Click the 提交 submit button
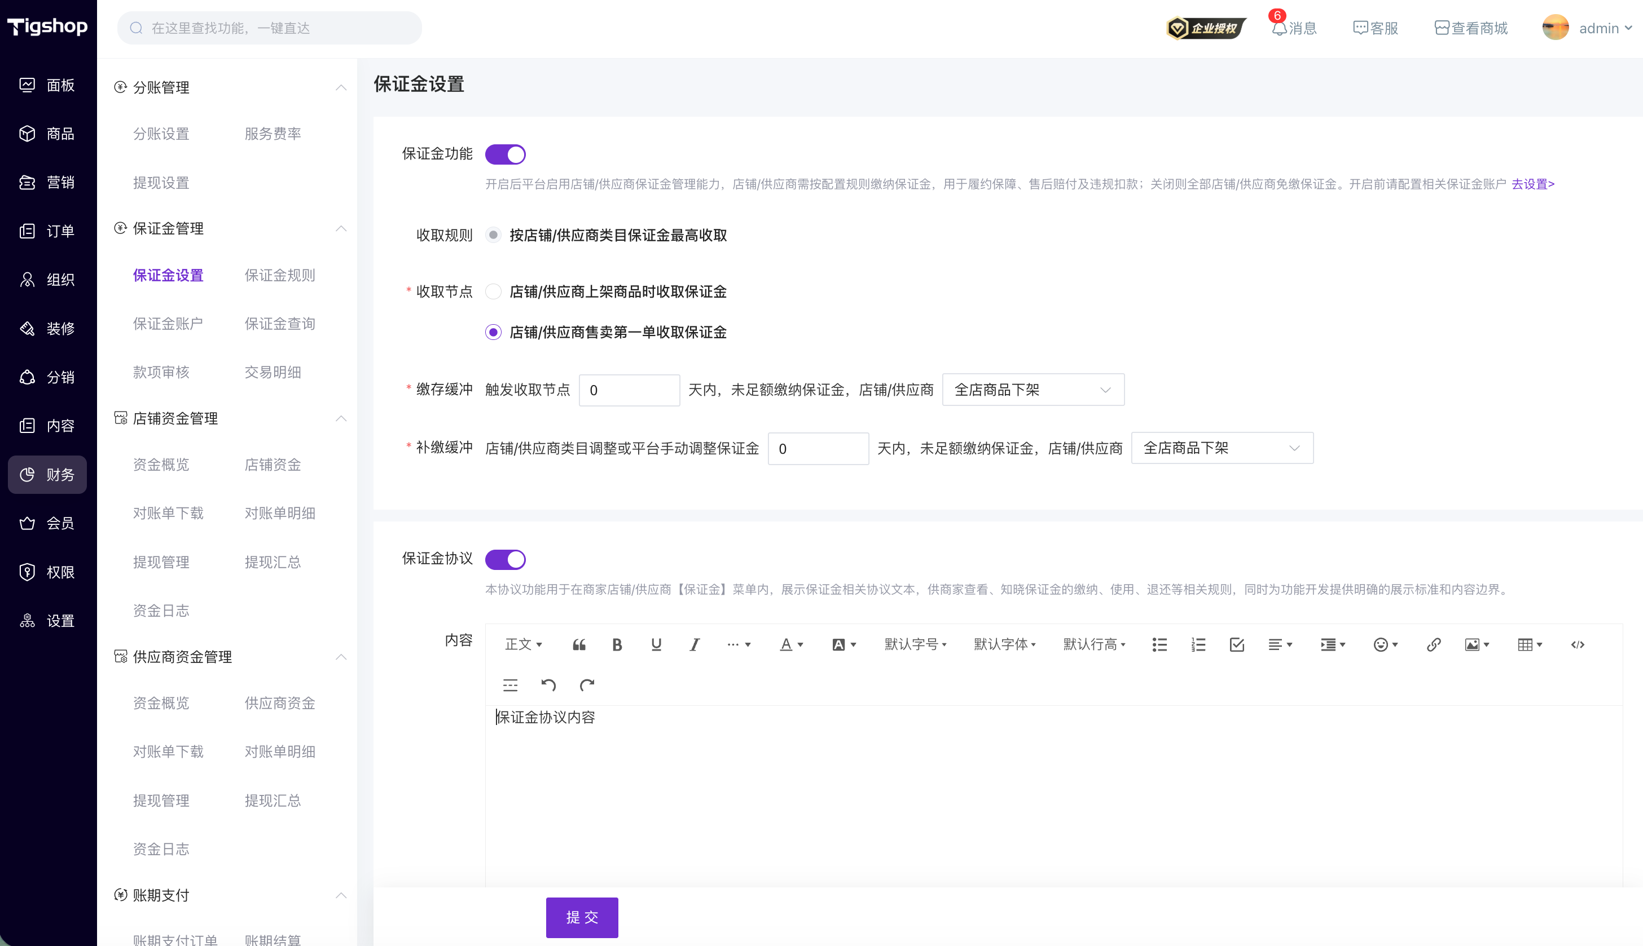 [x=582, y=917]
